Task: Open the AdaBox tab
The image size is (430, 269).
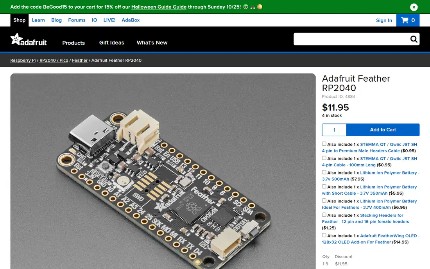Action: (x=131, y=20)
